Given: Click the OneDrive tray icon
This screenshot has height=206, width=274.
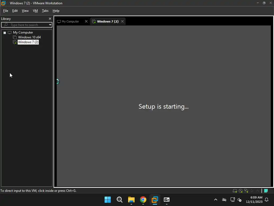Looking at the screenshot, I should 224,200.
